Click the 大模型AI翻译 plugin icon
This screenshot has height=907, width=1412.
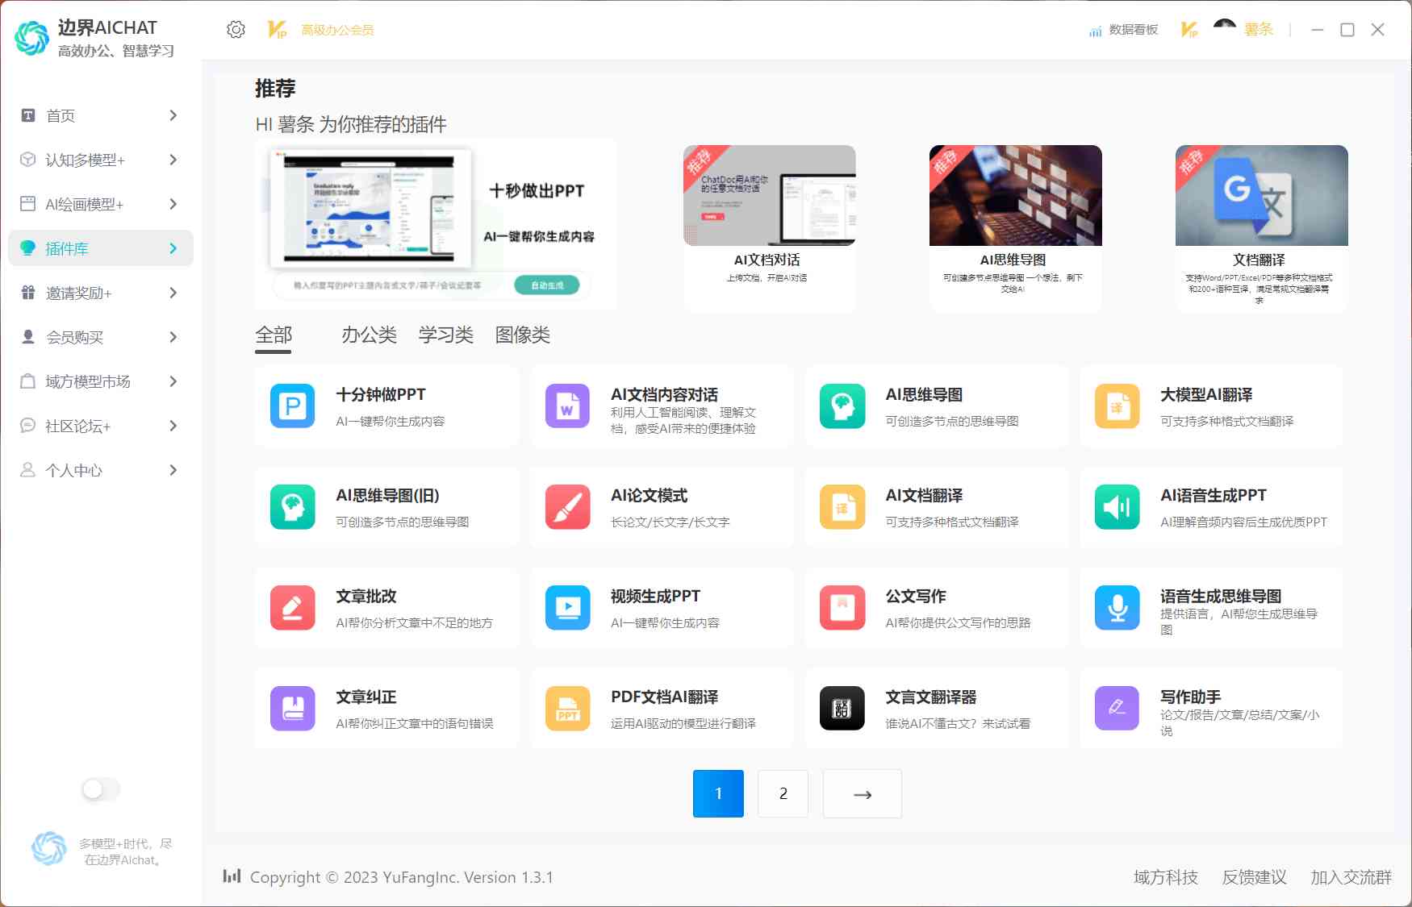point(1117,406)
